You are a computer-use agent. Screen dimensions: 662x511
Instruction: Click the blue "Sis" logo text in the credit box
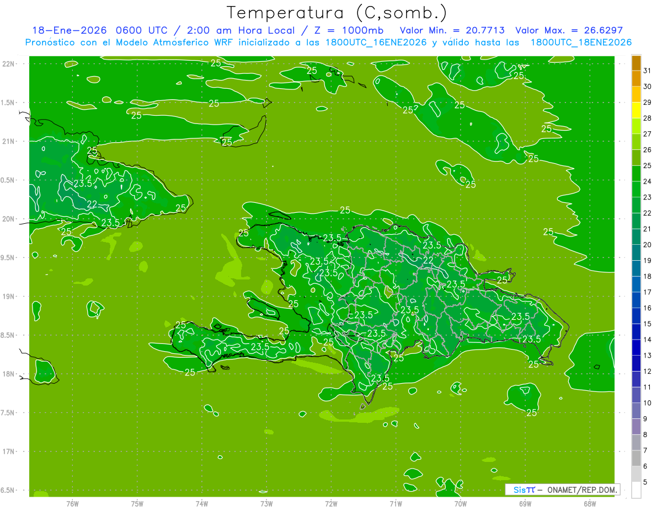[519, 490]
